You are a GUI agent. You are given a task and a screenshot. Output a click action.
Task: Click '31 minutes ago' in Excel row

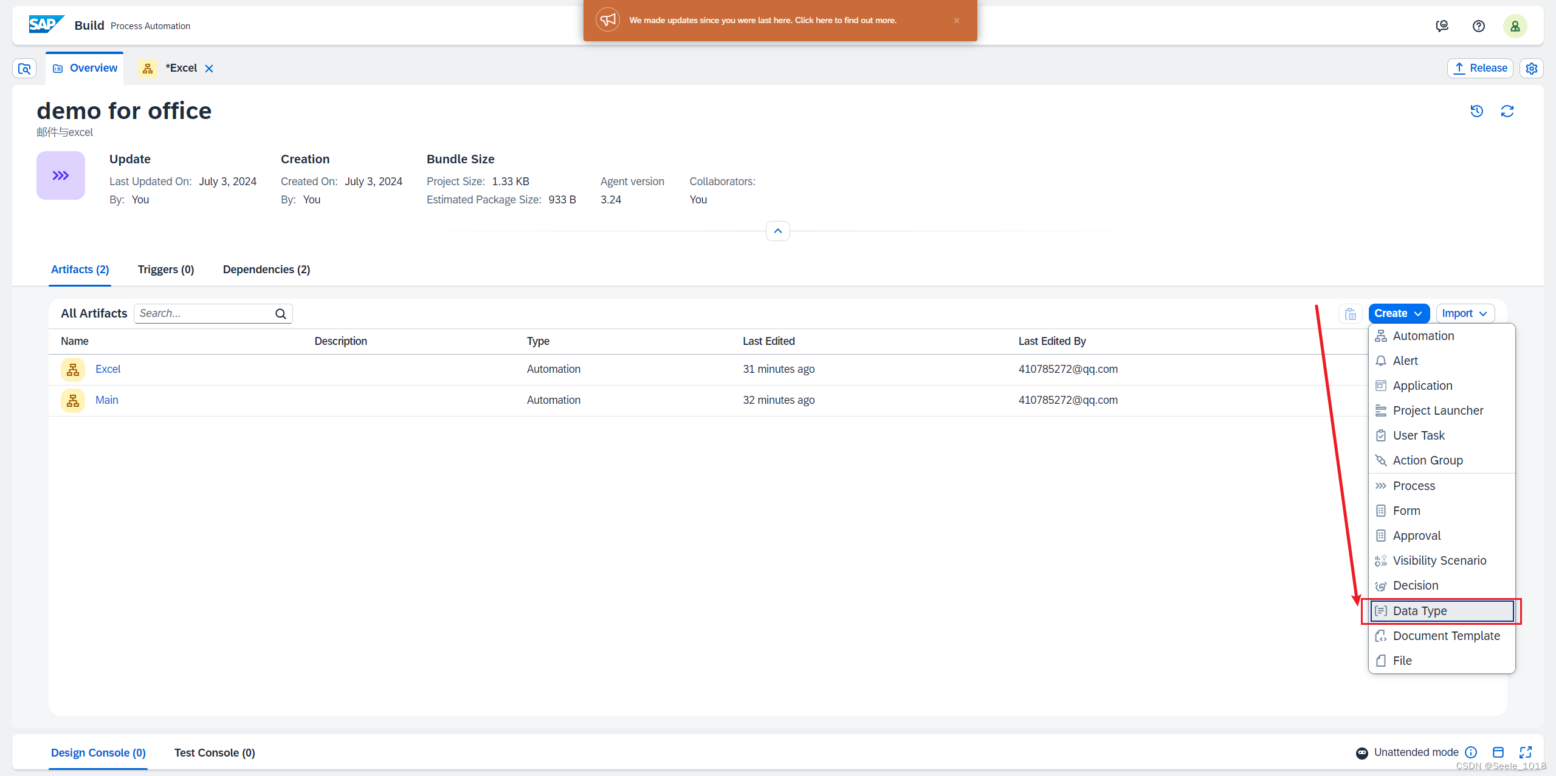point(779,369)
